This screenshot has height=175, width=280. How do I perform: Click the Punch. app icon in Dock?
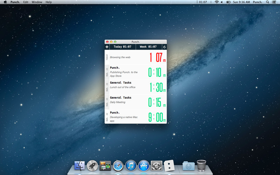169,166
